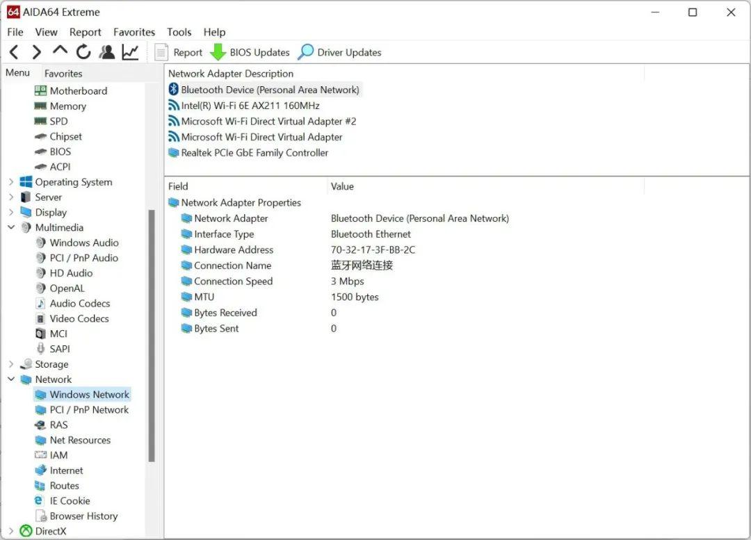This screenshot has height=540, width=751.
Task: Click the Bluetooth icon in the adapter list
Action: (173, 90)
